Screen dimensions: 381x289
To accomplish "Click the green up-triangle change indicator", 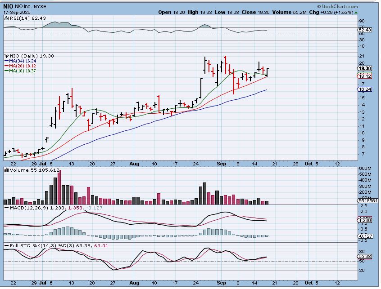I will [356, 13].
